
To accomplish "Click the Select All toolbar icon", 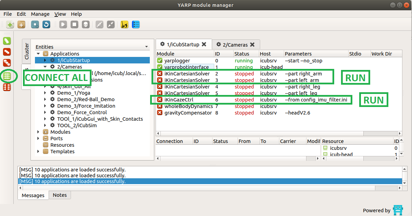I will (35, 25).
